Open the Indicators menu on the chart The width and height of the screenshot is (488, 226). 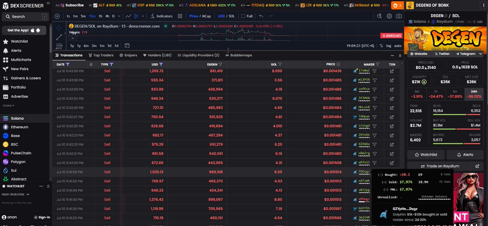tap(161, 16)
